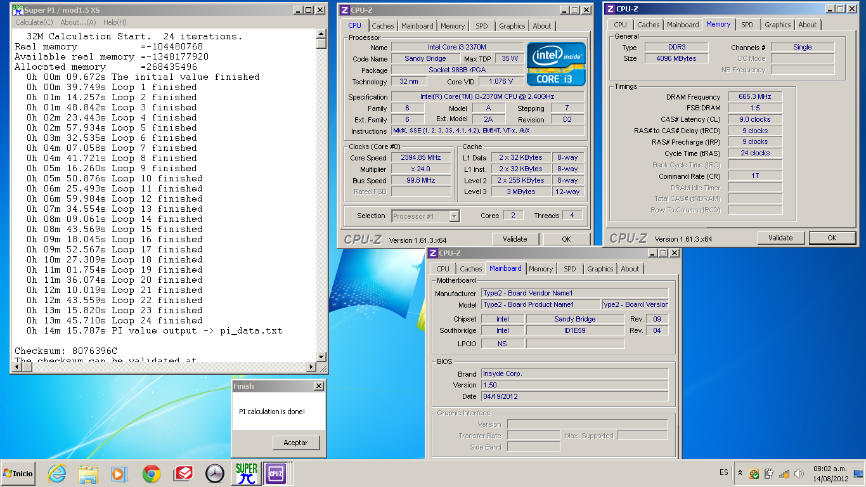
Task: Select SPD tab in CPU-Z Memory window
Action: pos(747,25)
